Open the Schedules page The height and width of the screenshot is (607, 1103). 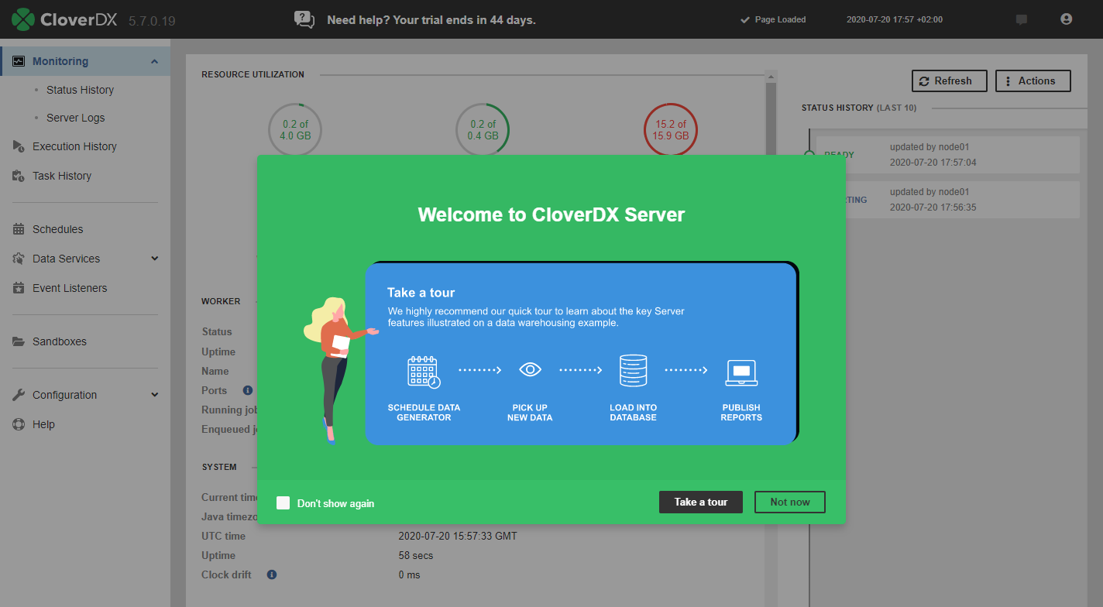pyautogui.click(x=57, y=229)
